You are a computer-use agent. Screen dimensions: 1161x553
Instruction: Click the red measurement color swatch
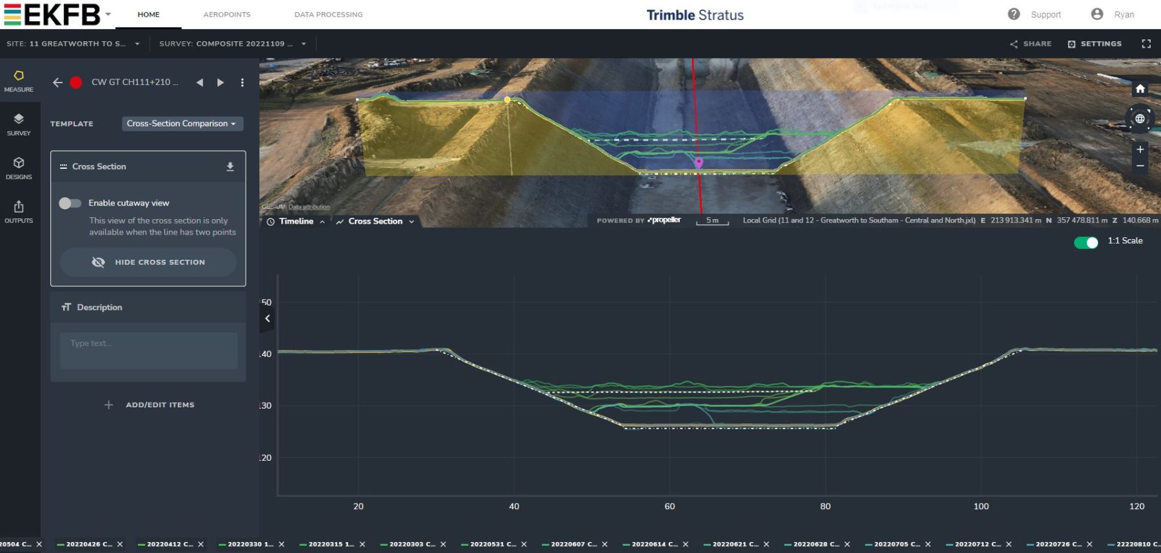tap(76, 82)
